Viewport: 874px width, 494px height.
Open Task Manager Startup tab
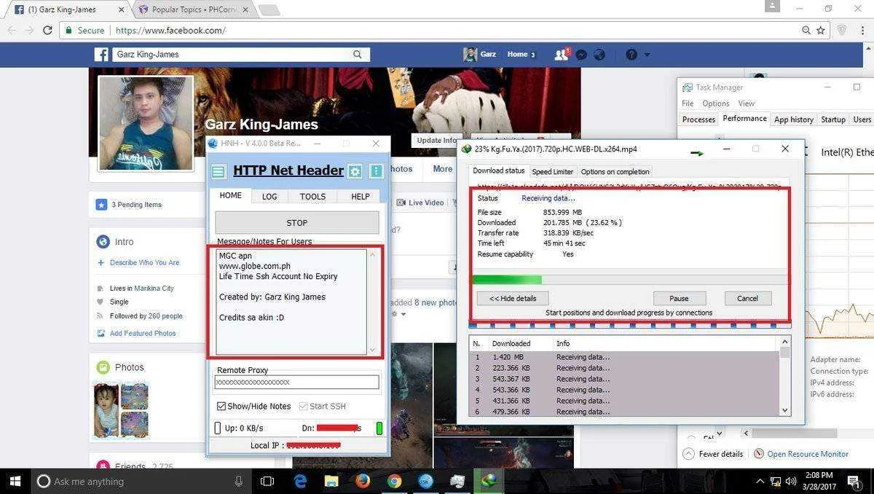pos(833,119)
